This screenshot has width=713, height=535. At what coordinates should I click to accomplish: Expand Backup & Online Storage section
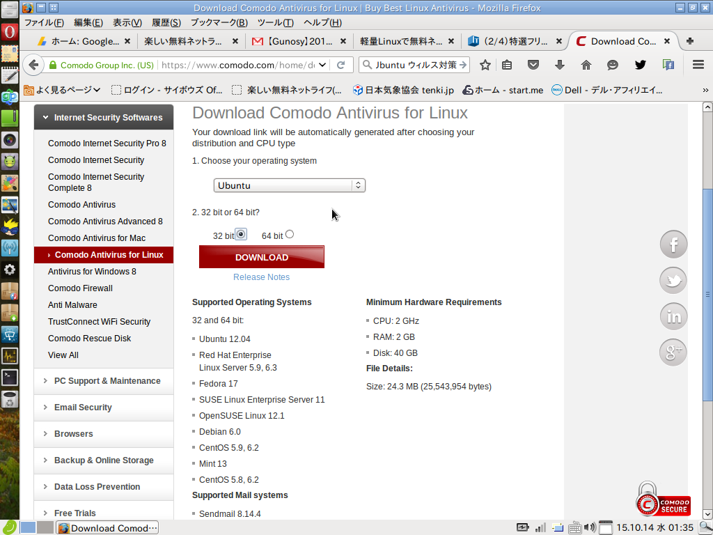tap(104, 460)
